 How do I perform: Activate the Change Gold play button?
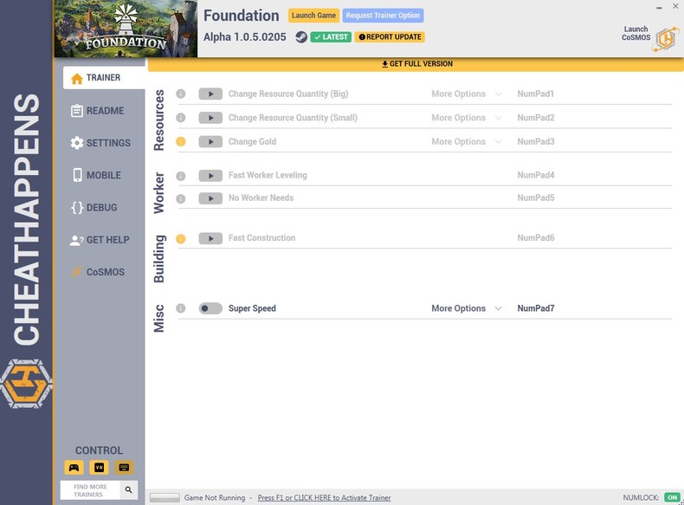point(210,141)
